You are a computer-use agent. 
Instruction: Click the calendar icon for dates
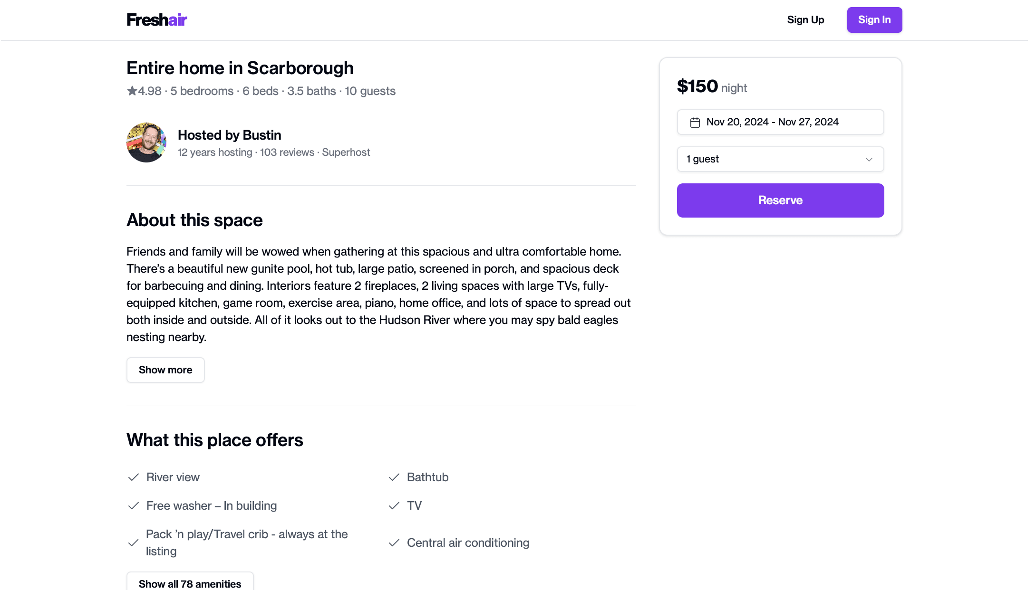point(695,122)
